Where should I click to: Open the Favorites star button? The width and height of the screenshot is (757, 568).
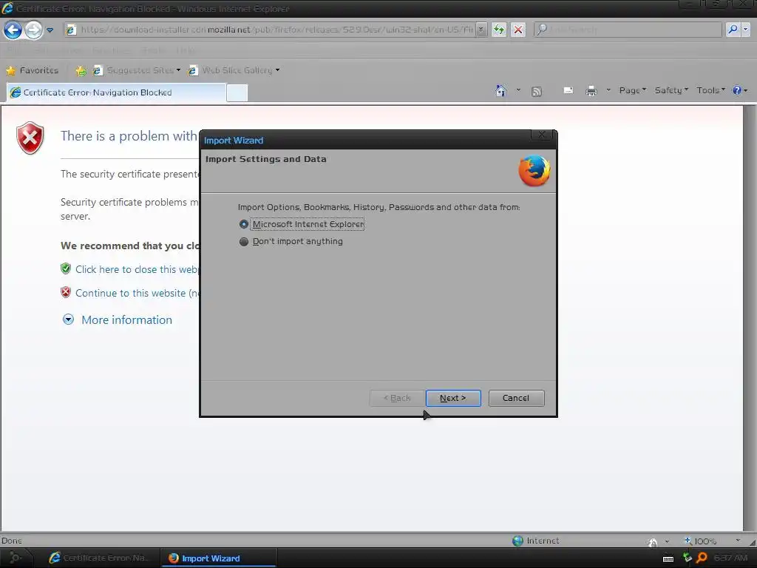click(x=32, y=70)
